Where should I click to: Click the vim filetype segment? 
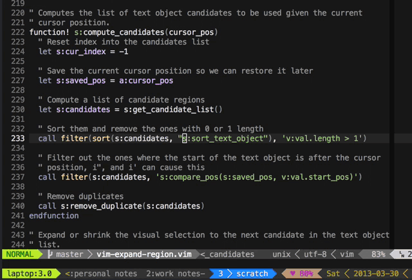(x=347, y=254)
